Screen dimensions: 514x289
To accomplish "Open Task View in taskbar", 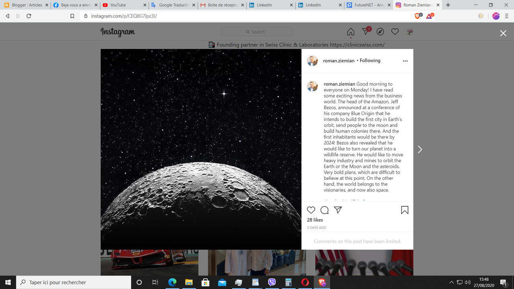I will [155, 282].
